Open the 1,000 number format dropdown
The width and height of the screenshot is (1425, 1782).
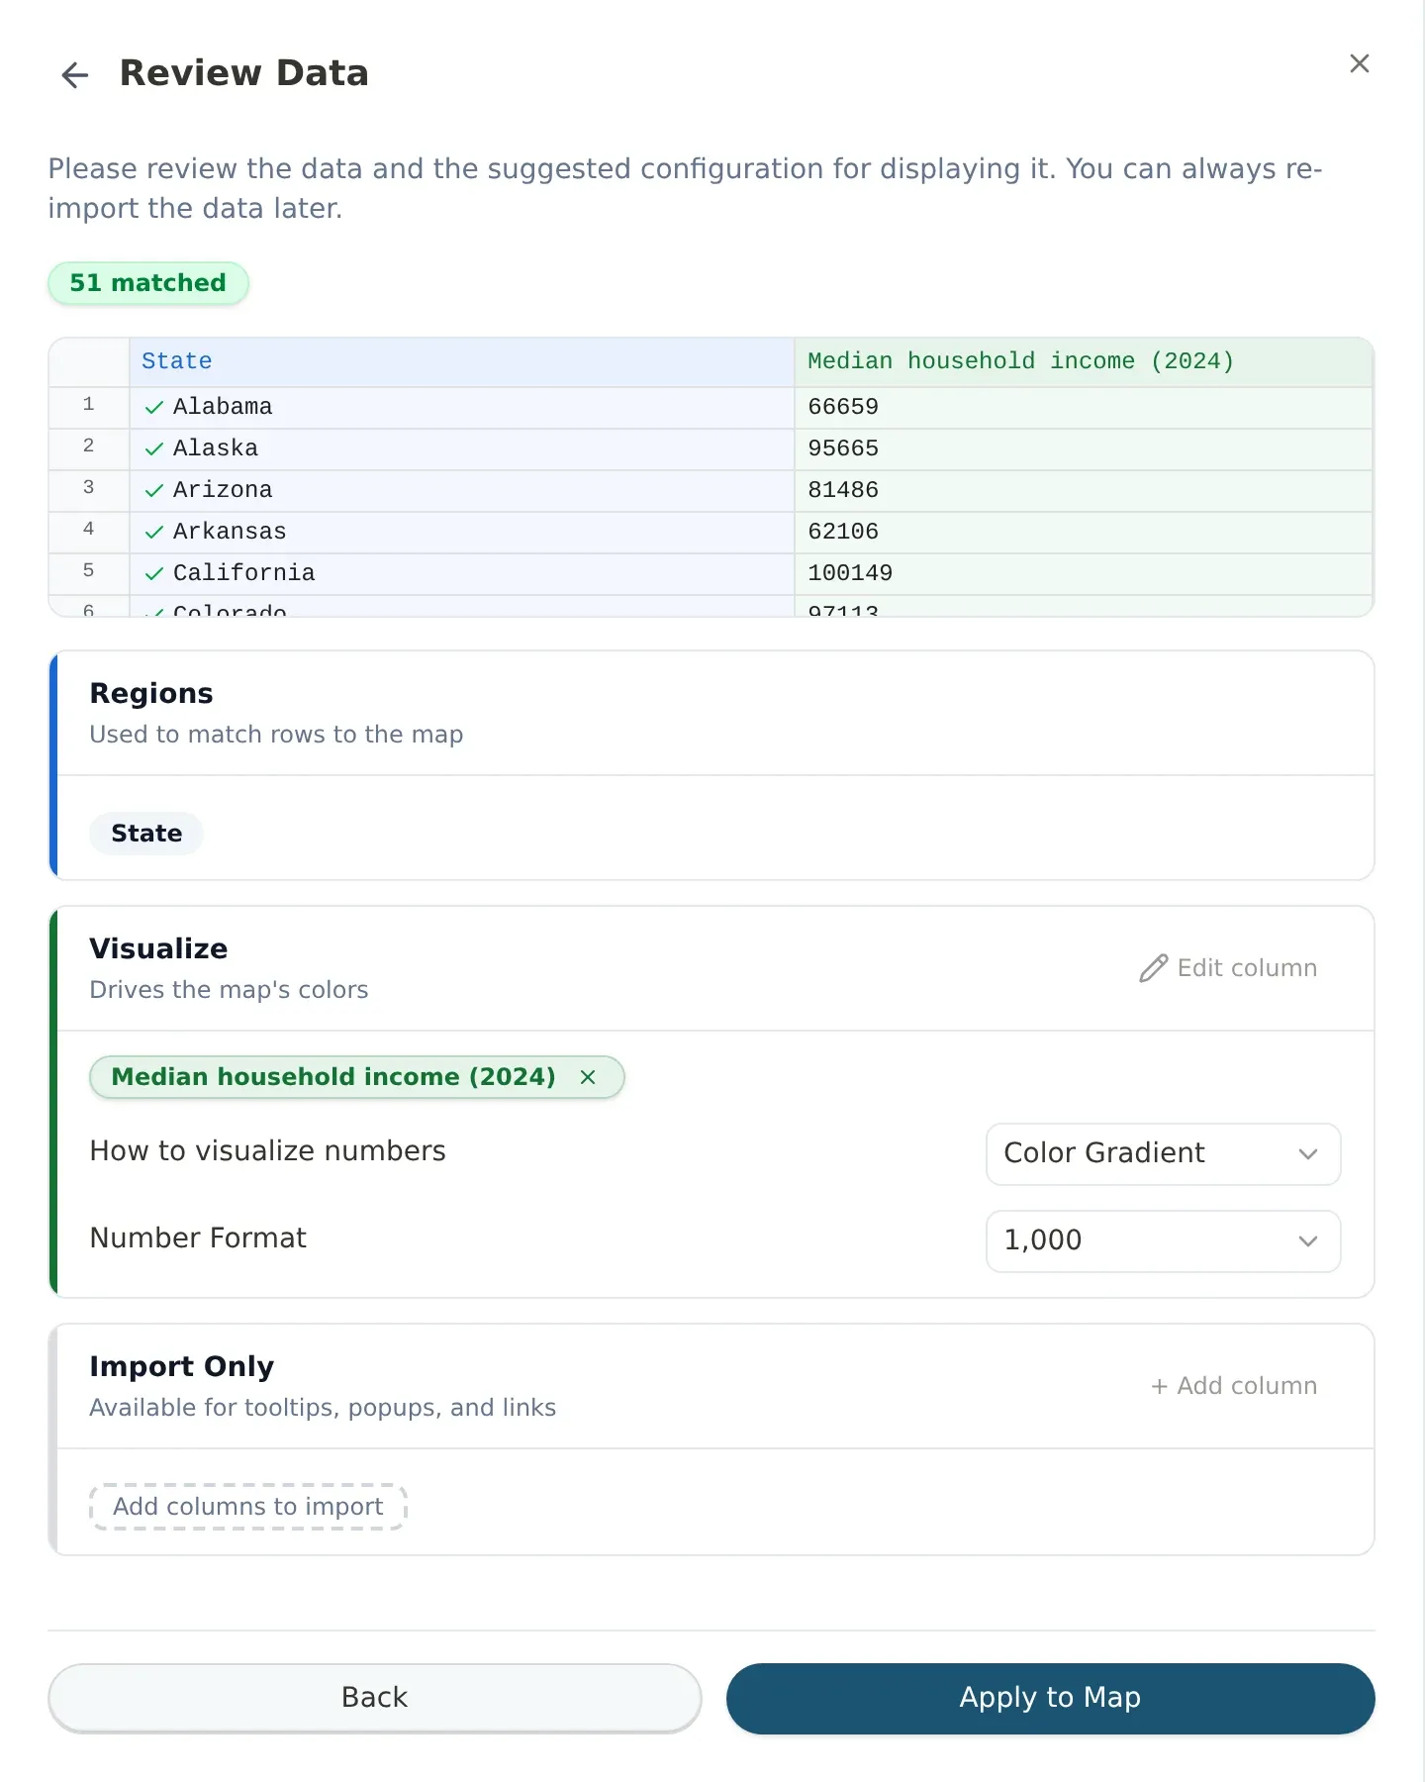1163,1240
